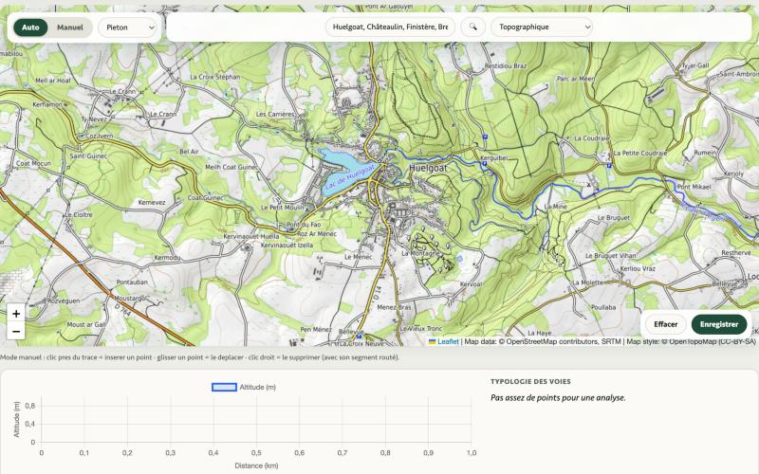Click the Pont du Fao place label

tap(304, 225)
